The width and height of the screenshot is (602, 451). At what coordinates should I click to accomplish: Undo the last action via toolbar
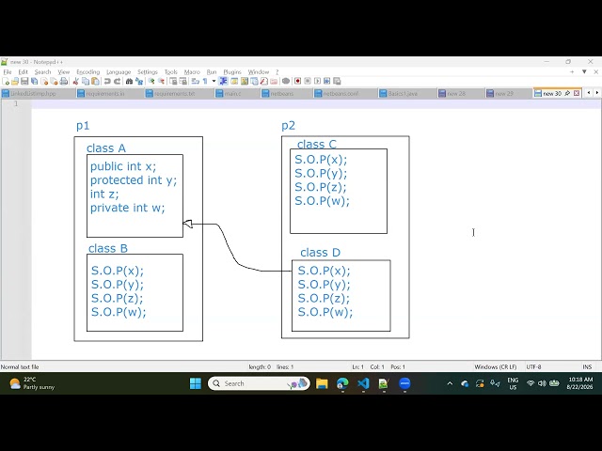point(107,82)
